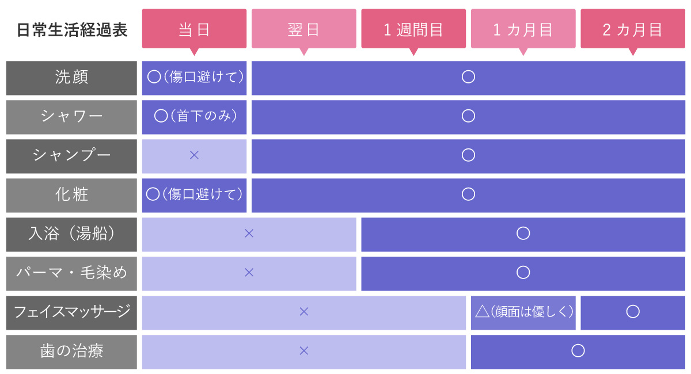The image size is (691, 374).
Task: Click the × mark in the シャンプー row
Action: coord(194,155)
